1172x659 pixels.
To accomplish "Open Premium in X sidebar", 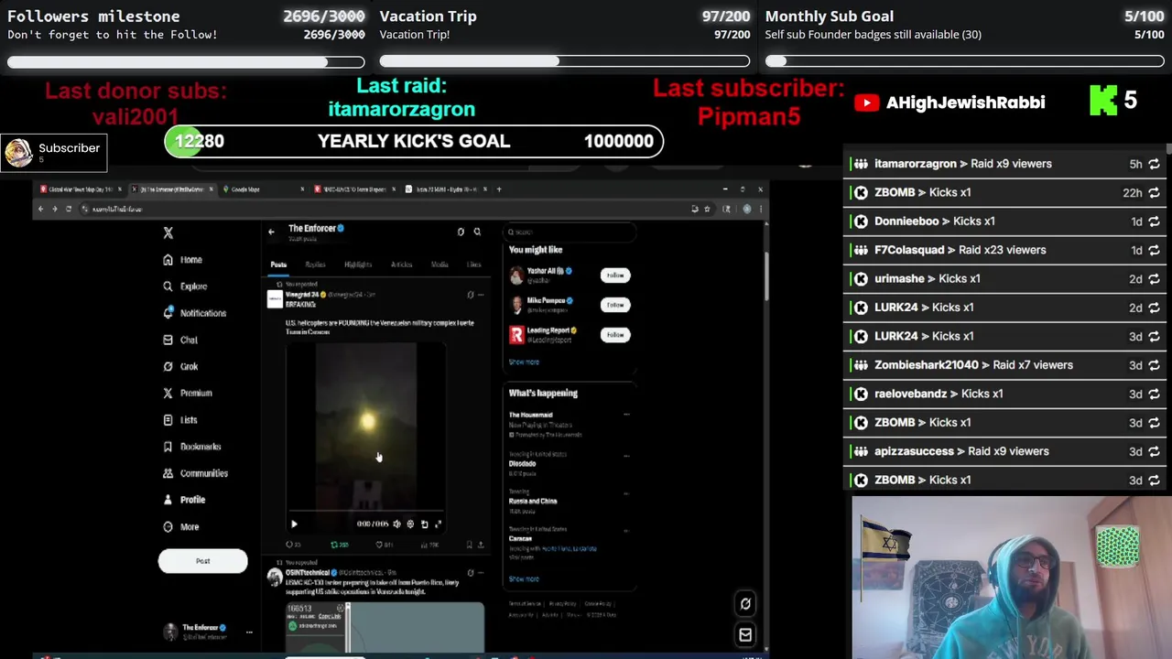I will click(187, 393).
